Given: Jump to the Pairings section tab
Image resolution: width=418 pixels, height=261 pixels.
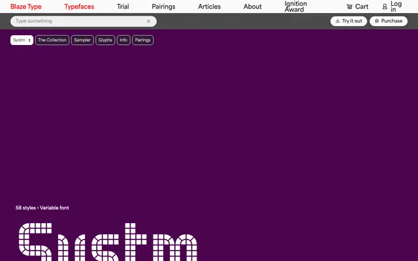Looking at the screenshot, I should 142,40.
